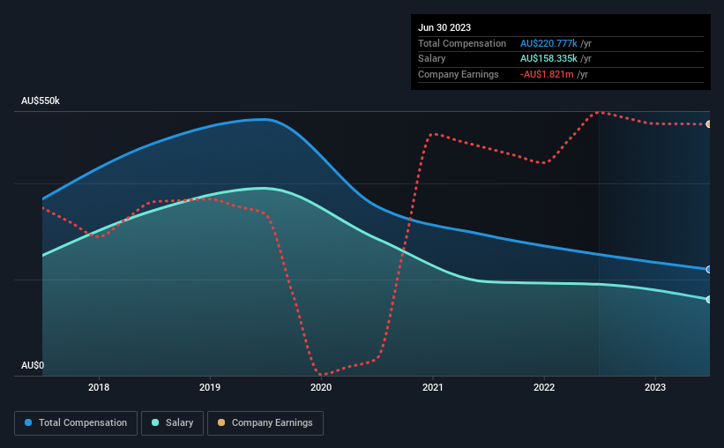The width and height of the screenshot is (724, 448).
Task: Click the Company Earnings tooltip row label
Action: [458, 74]
